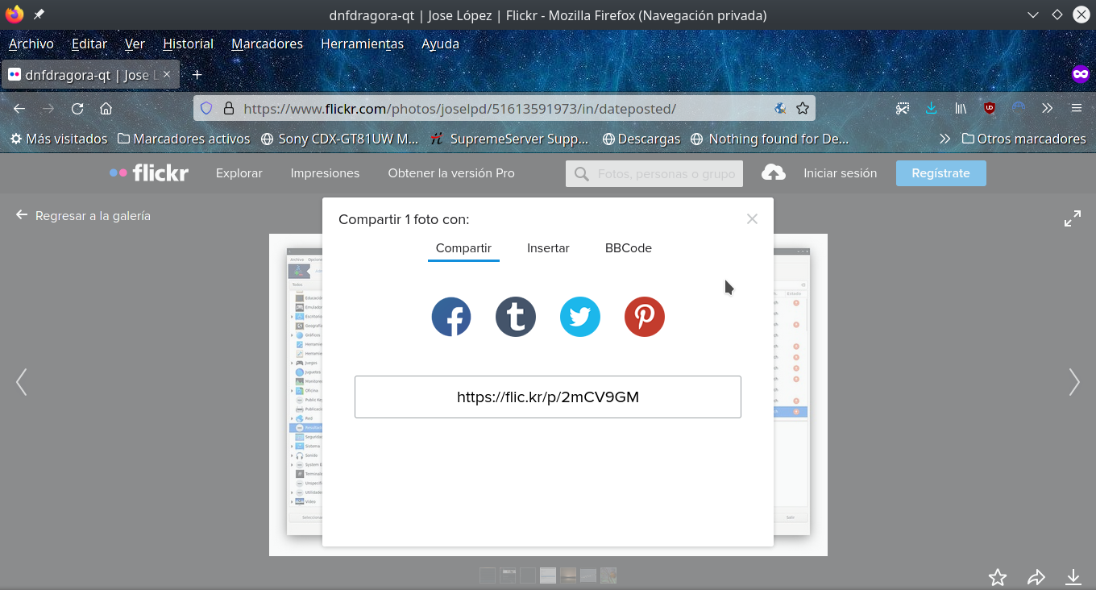Click the Flickr logo
1096x590 pixels.
149,172
